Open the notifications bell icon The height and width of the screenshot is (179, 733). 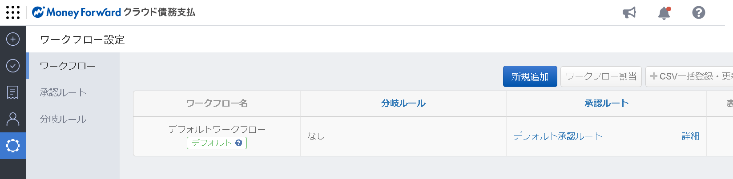coord(664,13)
